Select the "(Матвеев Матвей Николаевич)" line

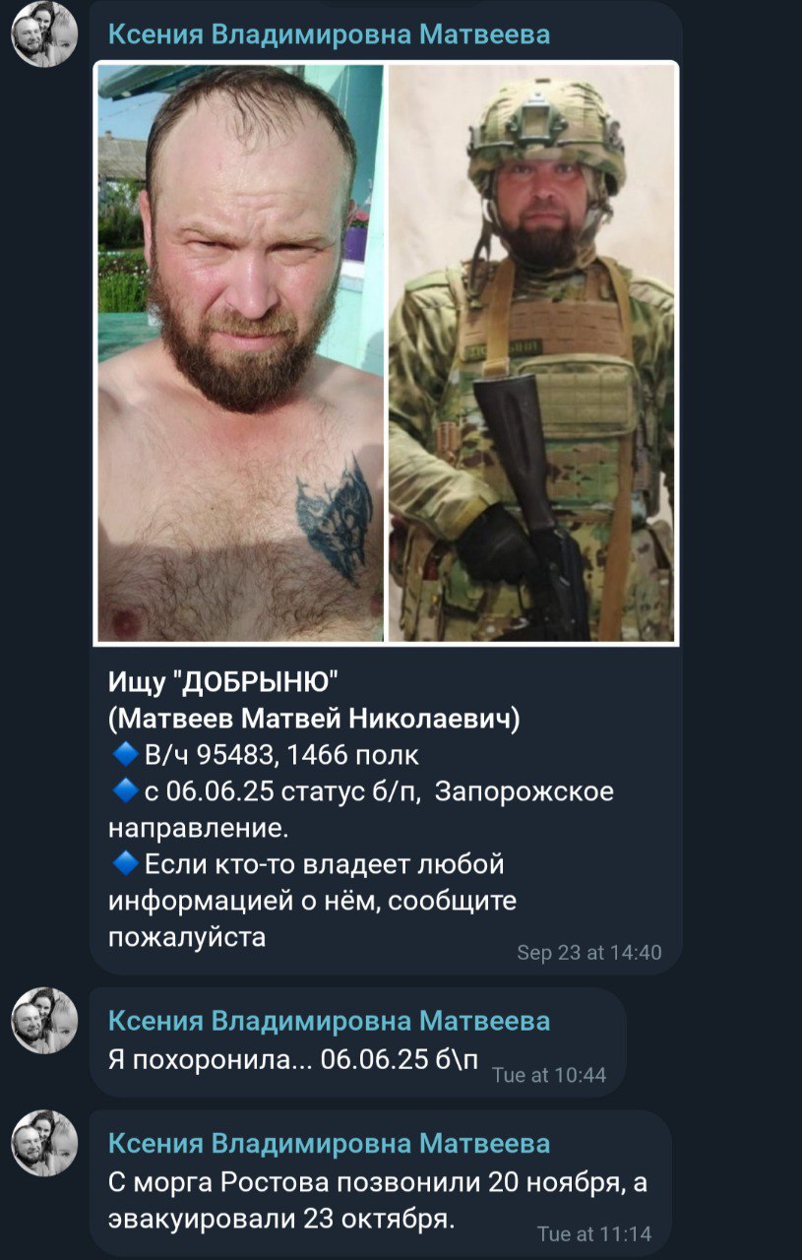[x=314, y=720]
